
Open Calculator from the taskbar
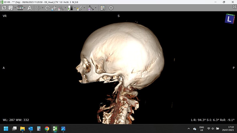pos(39,129)
